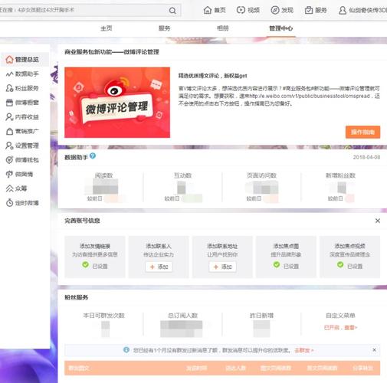Click the 总订阅人数 label
Viewport: 387px width, 383px height.
(183, 316)
